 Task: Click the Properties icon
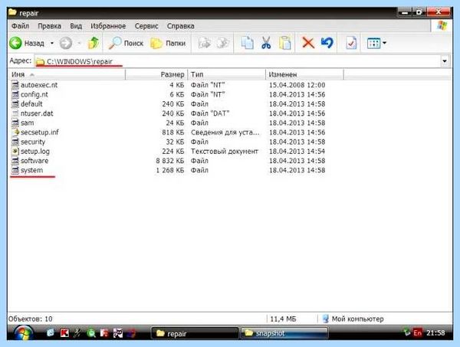click(x=351, y=43)
